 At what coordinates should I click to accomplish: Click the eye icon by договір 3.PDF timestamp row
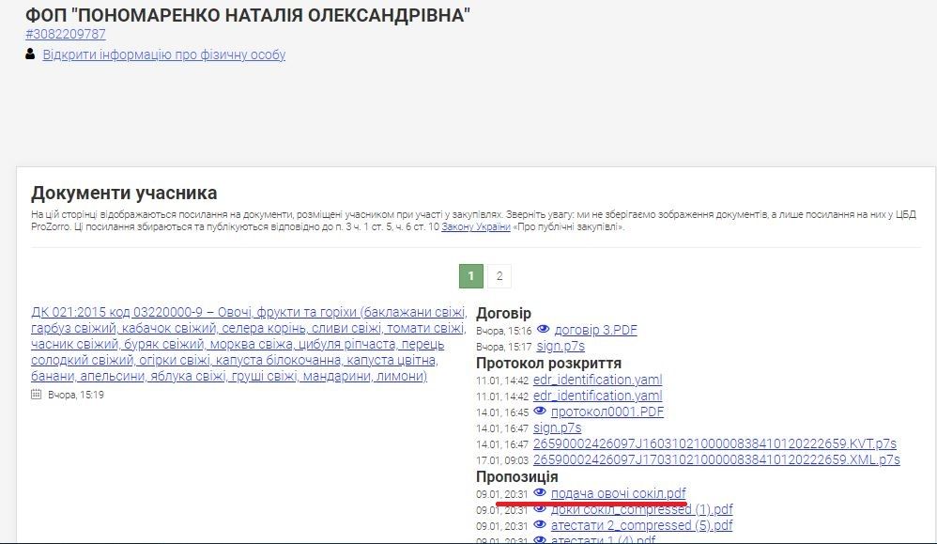click(542, 330)
